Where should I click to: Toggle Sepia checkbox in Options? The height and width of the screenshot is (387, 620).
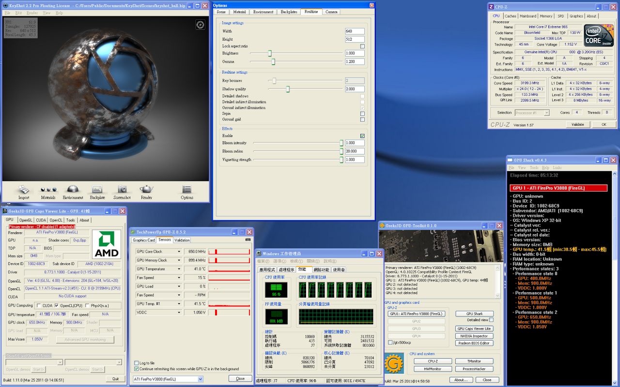point(362,114)
